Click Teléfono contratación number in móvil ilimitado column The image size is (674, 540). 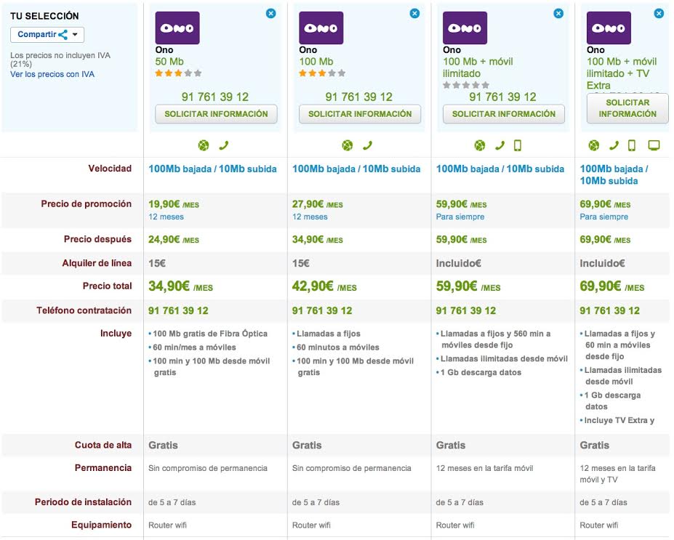[466, 310]
